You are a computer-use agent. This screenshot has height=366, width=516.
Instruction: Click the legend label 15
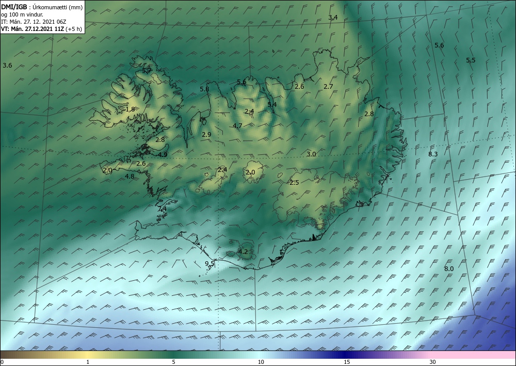(x=347, y=362)
